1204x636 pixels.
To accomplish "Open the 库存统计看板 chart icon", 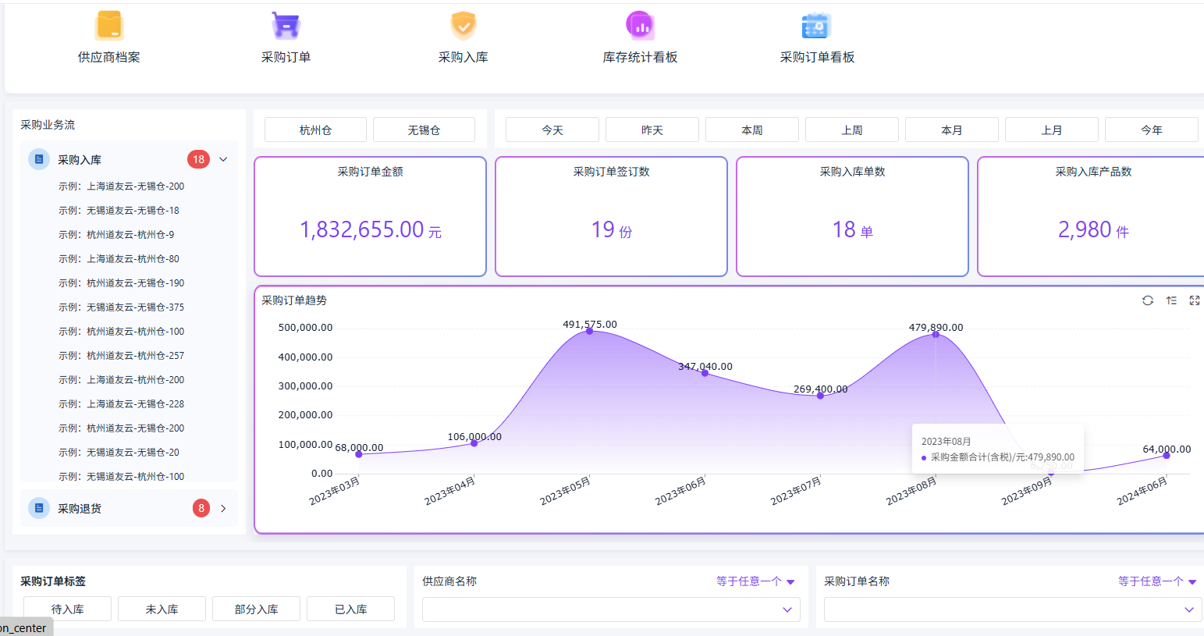I will click(640, 24).
